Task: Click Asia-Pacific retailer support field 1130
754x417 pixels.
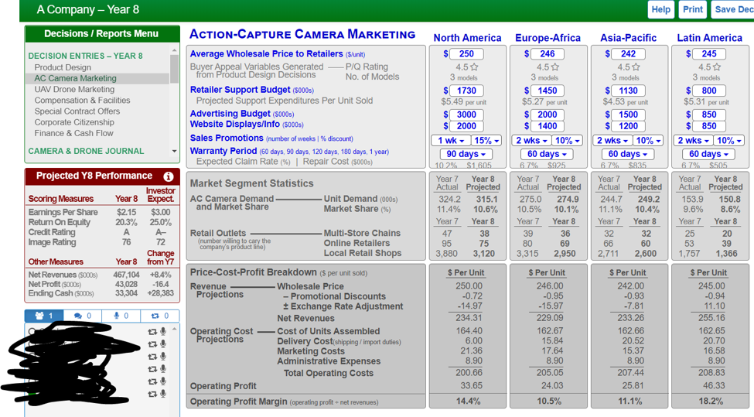Action: point(628,91)
